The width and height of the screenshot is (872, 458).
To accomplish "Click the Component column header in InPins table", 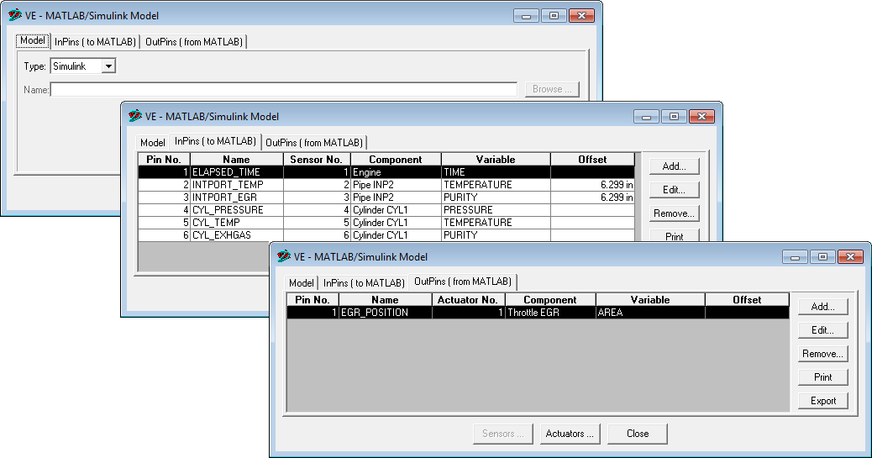I will click(396, 159).
